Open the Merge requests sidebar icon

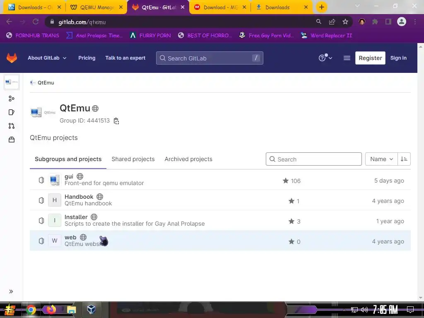pos(11,126)
